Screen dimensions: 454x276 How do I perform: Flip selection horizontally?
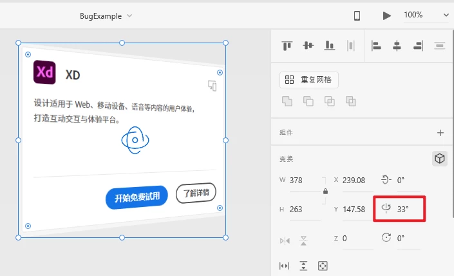[x=285, y=241]
